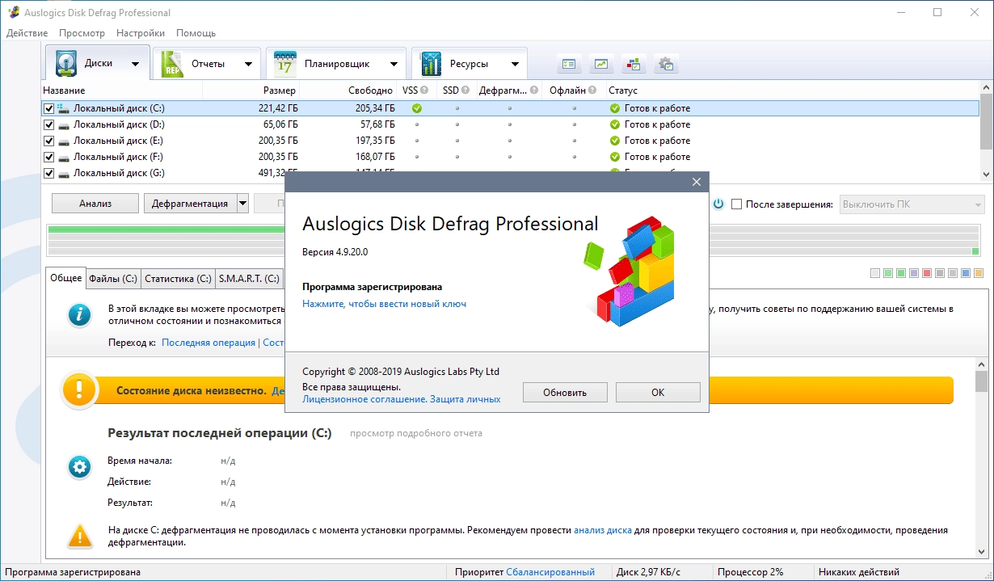Click the blue info icon in Общее tab
The image size is (994, 581).
(79, 315)
